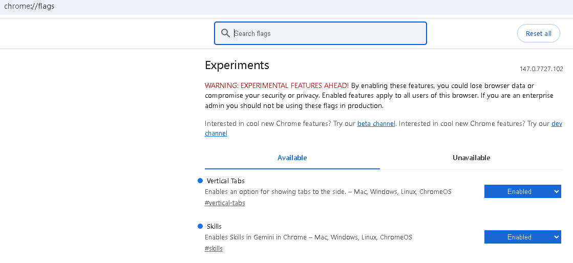Open the beta channel link

coord(376,123)
